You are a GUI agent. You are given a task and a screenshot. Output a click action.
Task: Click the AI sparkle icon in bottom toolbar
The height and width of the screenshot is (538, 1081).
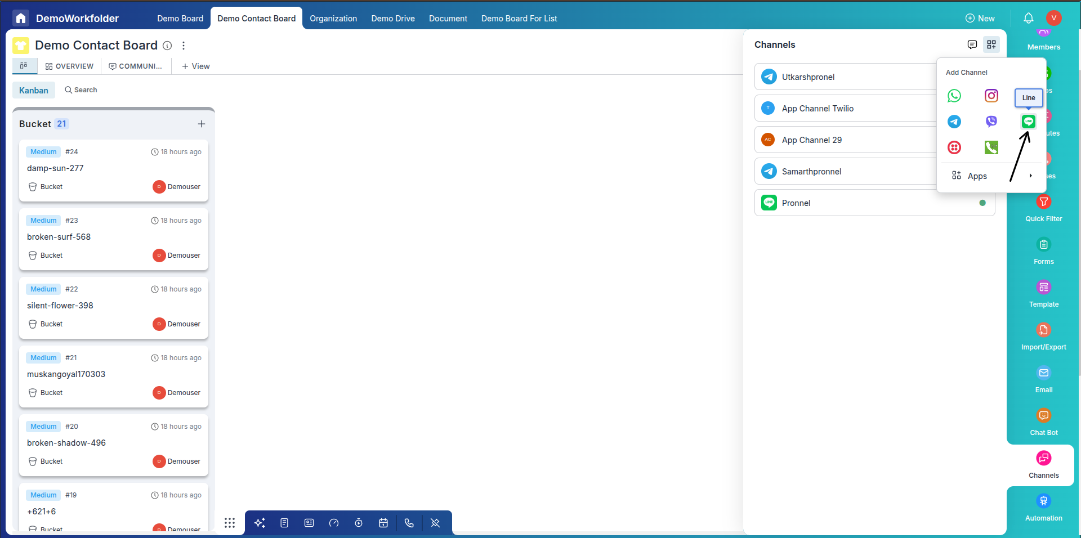pyautogui.click(x=260, y=523)
